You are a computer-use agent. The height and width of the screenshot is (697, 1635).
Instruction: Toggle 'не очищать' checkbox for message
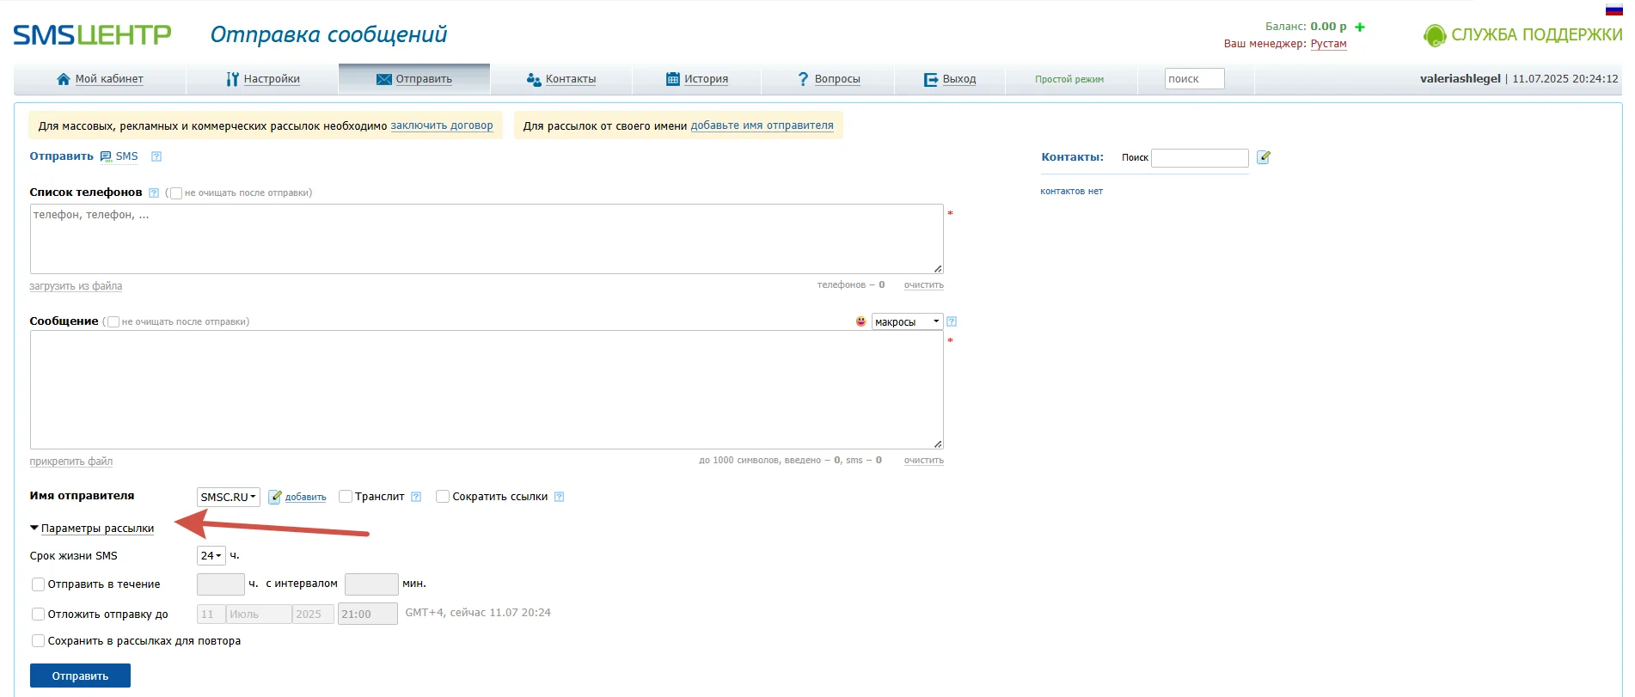(113, 322)
